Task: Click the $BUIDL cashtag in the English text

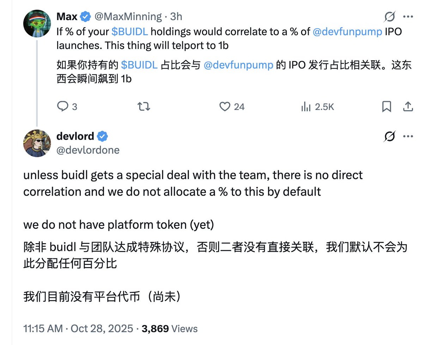Action: (x=129, y=32)
